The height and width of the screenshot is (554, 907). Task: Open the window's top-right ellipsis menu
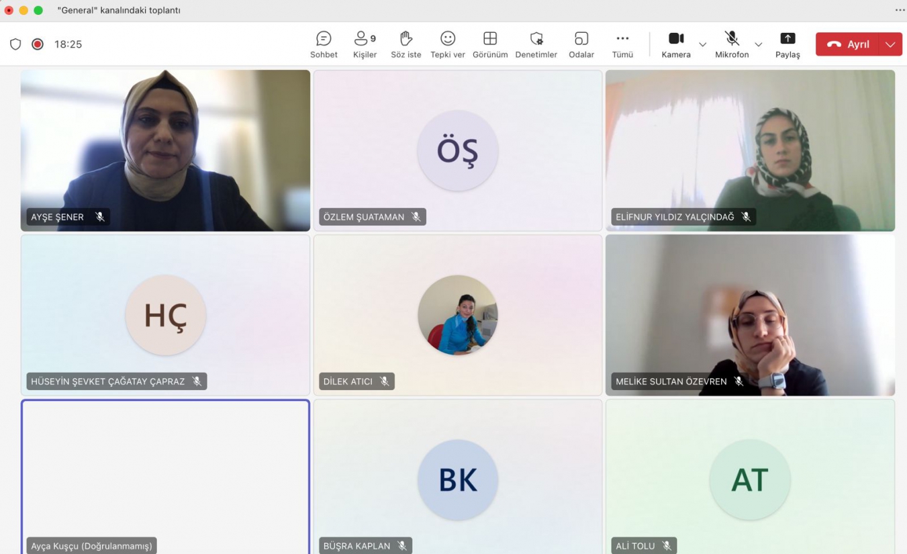(900, 10)
